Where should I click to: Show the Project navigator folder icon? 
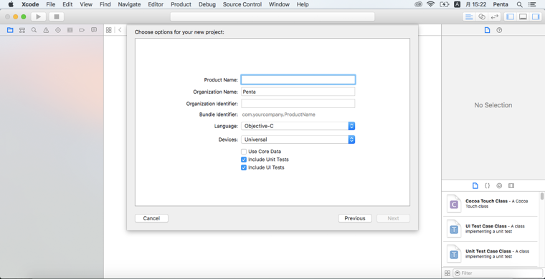[10, 30]
